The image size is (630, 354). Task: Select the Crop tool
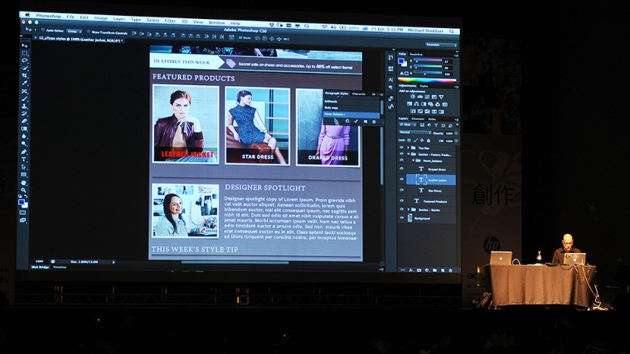click(x=25, y=76)
